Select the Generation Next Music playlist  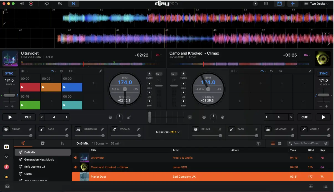pyautogui.click(x=43, y=159)
